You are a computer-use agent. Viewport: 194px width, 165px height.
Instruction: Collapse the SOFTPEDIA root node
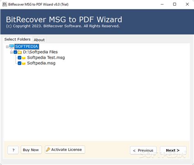click(x=7, y=47)
